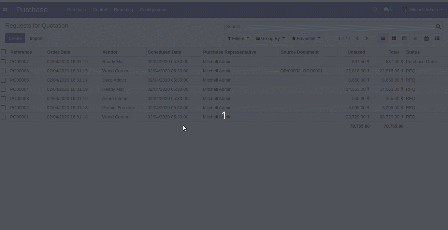Click vendor Deco Addict cell

coord(114,80)
